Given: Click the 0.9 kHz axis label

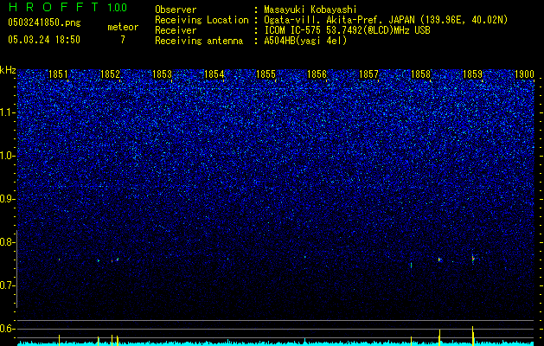Looking at the screenshot, I should (8, 199).
